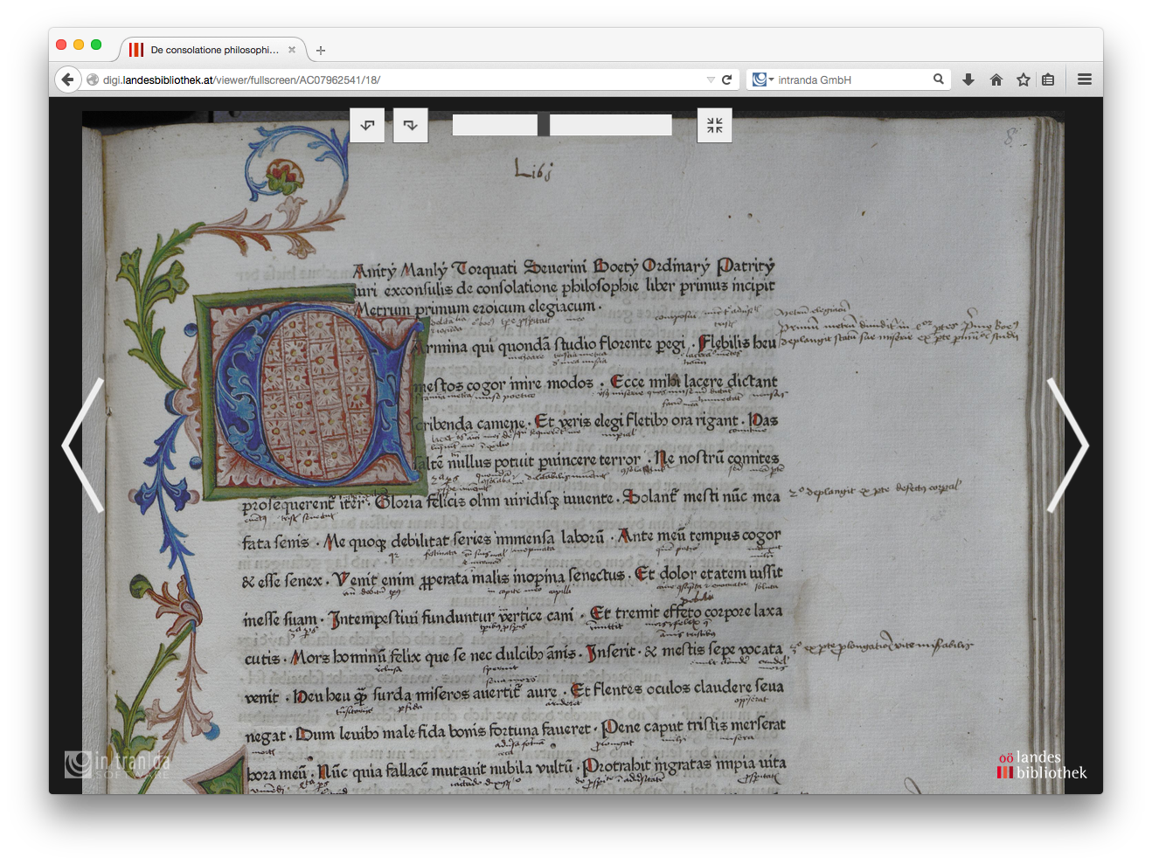This screenshot has height=864, width=1152.
Task: Select the De consolatione philosophiae tab
Action: 212,50
